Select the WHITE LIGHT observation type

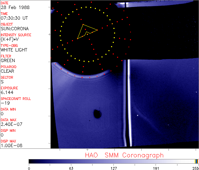tap(14, 50)
